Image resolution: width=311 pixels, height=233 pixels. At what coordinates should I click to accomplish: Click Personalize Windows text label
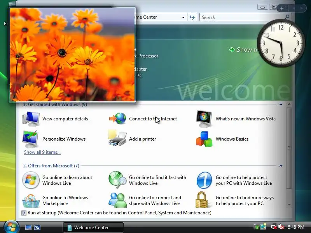point(64,139)
